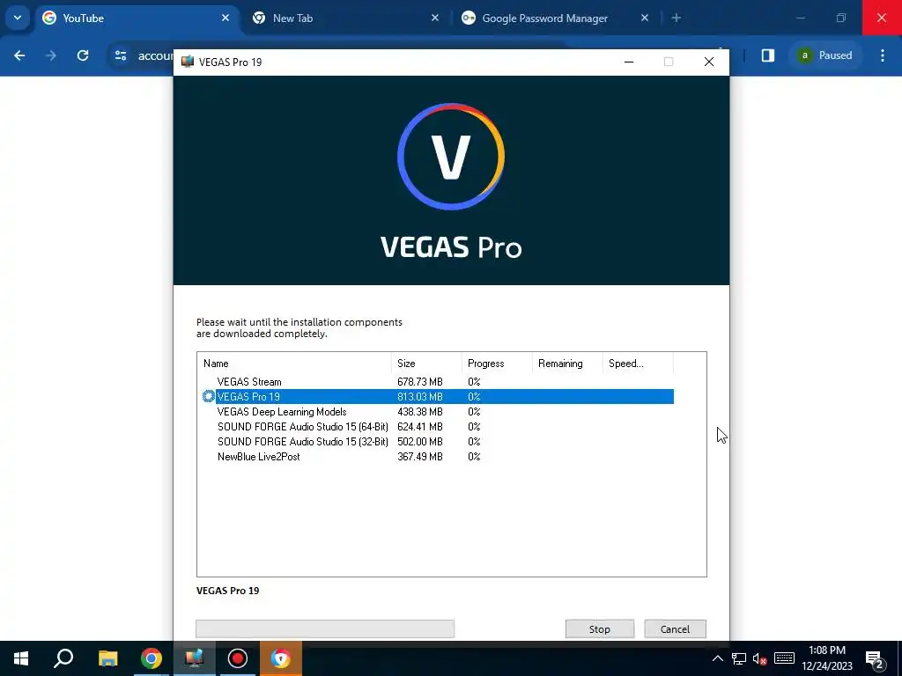Viewport: 902px width, 676px height.
Task: Select the NewBlue Live2Post row
Action: (437, 457)
